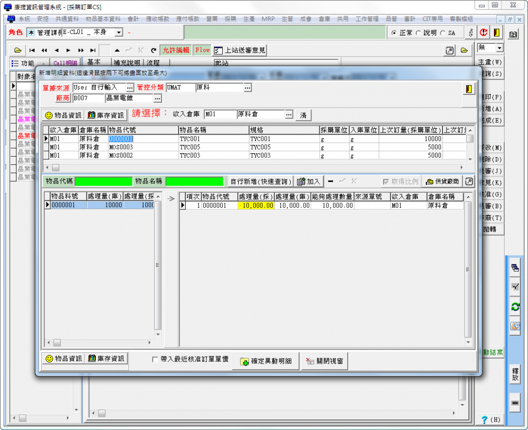The width and height of the screenshot is (528, 430).
Task: Click the green sync arrows icon on right sidebar
Action: [515, 307]
